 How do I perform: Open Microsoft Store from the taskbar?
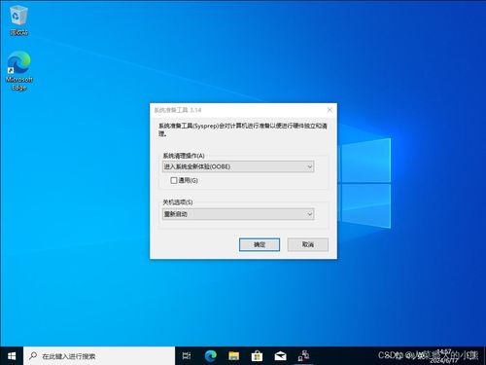coord(257,356)
